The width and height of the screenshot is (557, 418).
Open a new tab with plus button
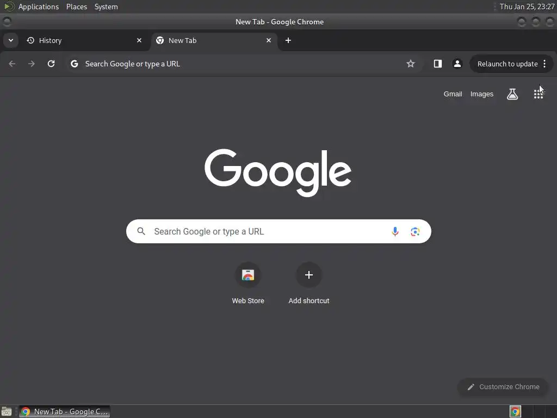[288, 40]
